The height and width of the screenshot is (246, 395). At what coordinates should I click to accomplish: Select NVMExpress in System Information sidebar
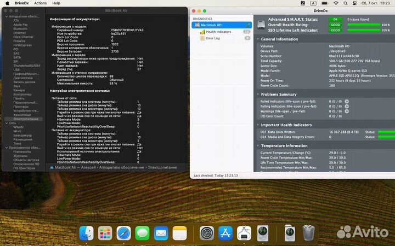[22, 45]
